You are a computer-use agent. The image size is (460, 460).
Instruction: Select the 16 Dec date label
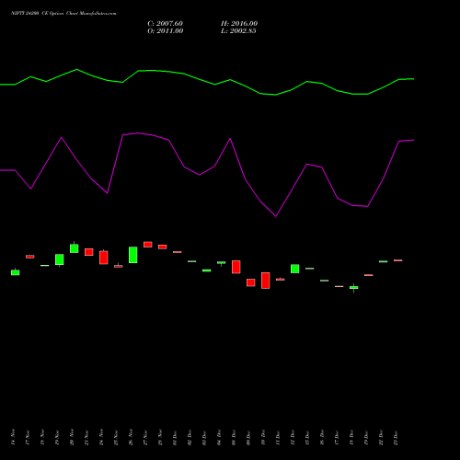(322, 437)
